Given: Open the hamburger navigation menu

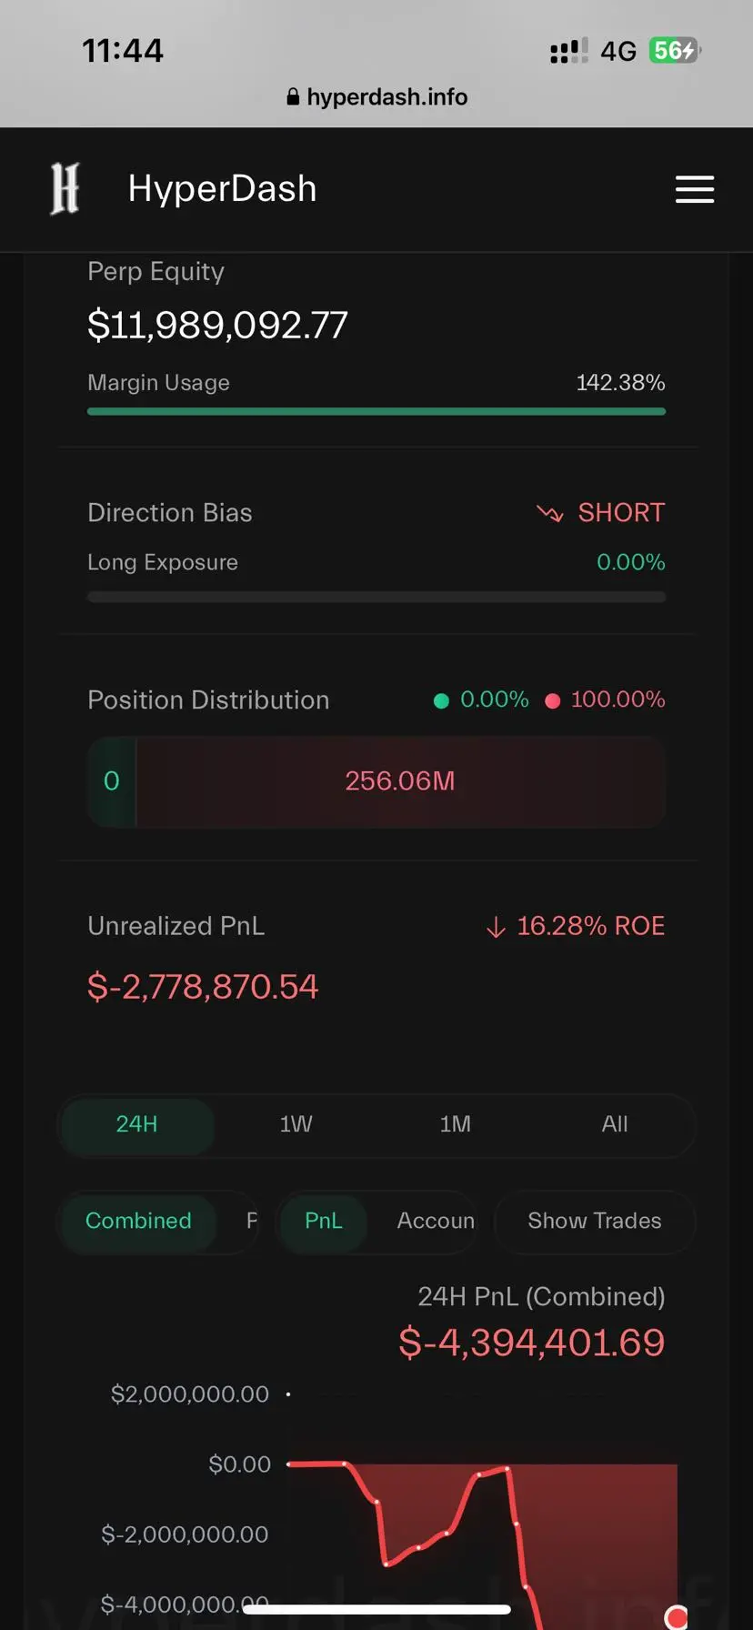Looking at the screenshot, I should pos(694,189).
